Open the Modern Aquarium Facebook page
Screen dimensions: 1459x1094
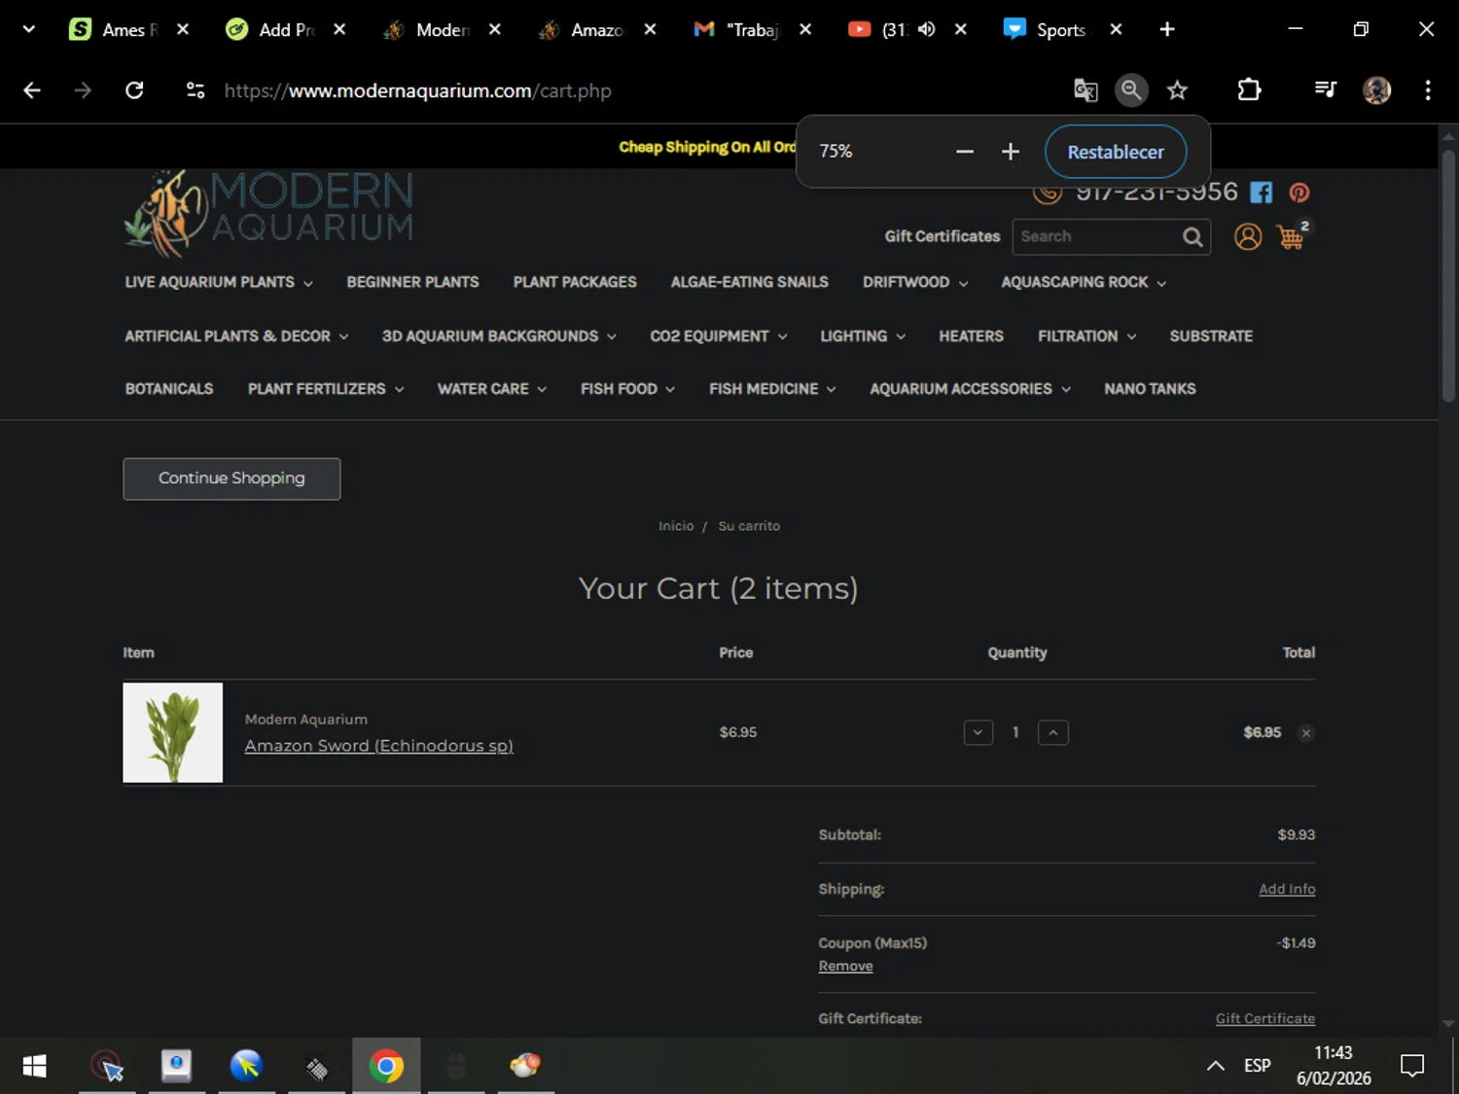[1261, 193]
